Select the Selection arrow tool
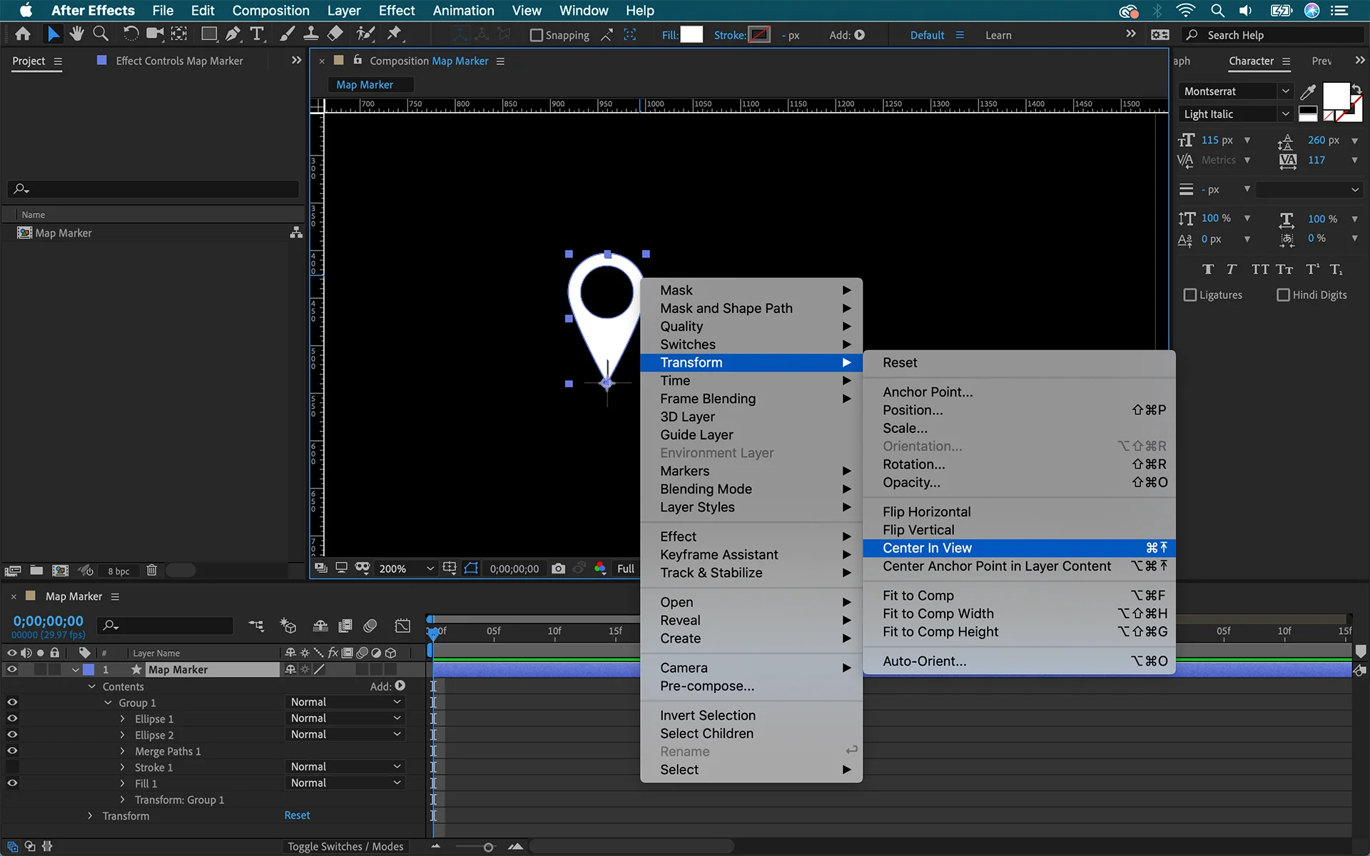The width and height of the screenshot is (1370, 856). coord(53,34)
